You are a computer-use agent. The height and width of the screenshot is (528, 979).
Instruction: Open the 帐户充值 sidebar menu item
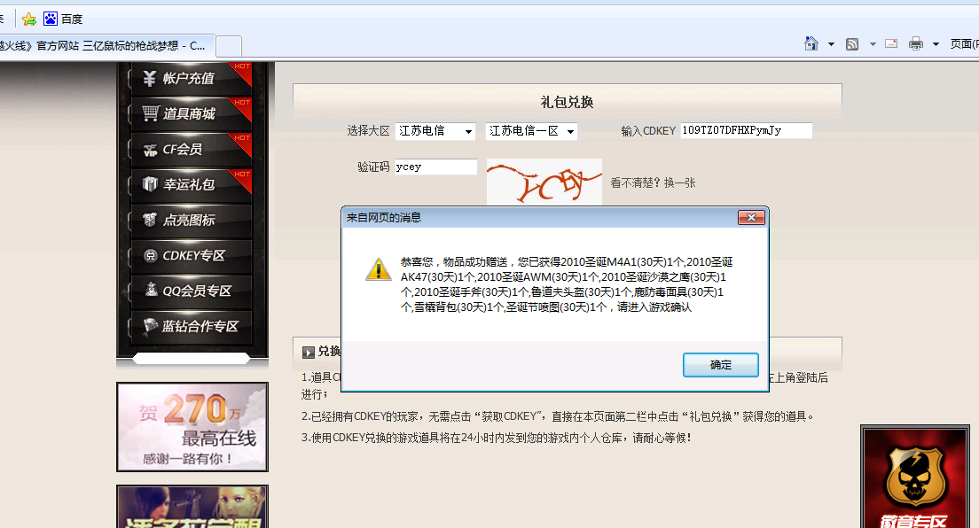coord(191,79)
